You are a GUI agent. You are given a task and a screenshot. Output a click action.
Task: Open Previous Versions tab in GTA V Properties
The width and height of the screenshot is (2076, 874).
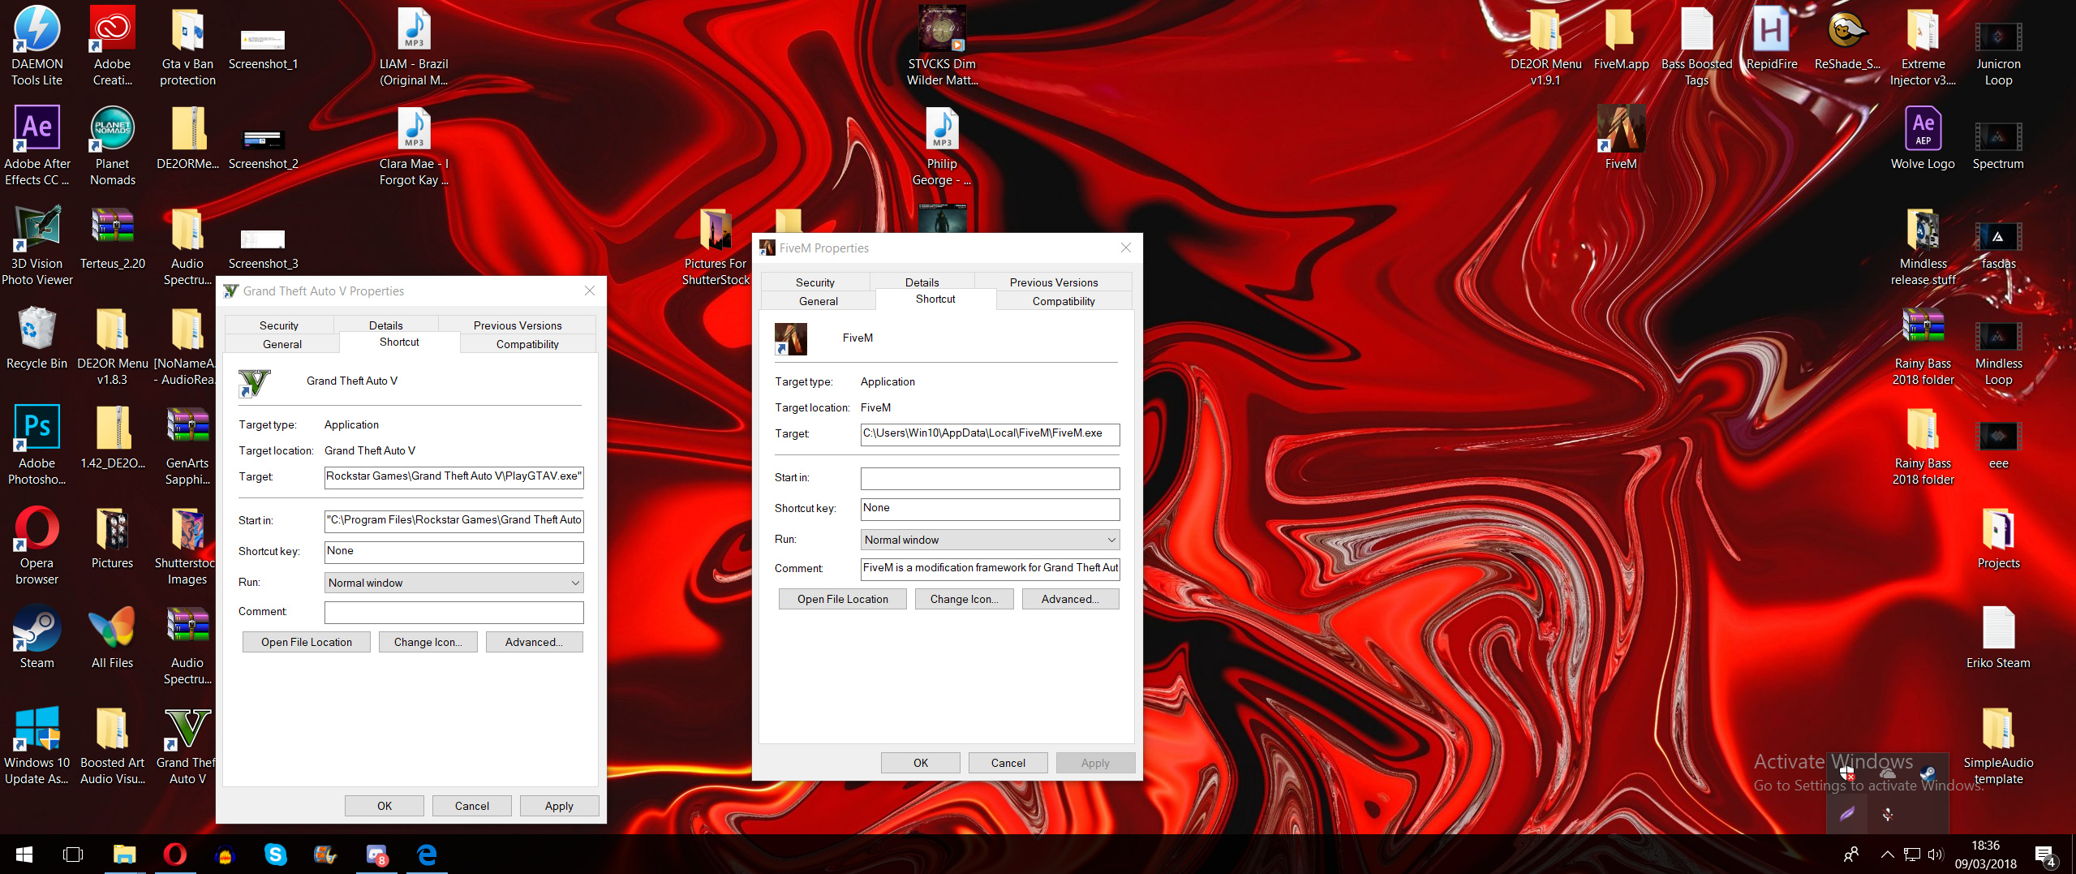(x=518, y=325)
